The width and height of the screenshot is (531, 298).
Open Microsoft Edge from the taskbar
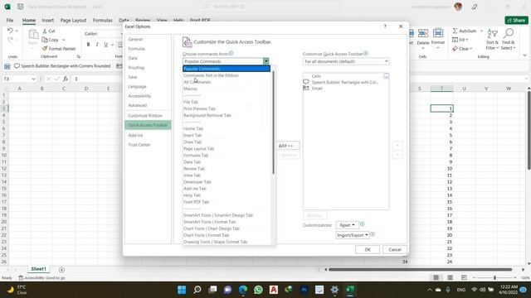point(243,290)
